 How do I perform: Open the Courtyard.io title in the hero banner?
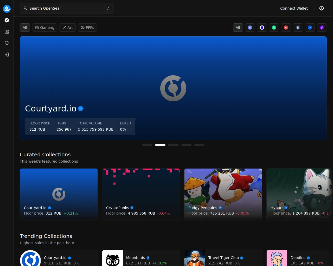click(x=51, y=109)
